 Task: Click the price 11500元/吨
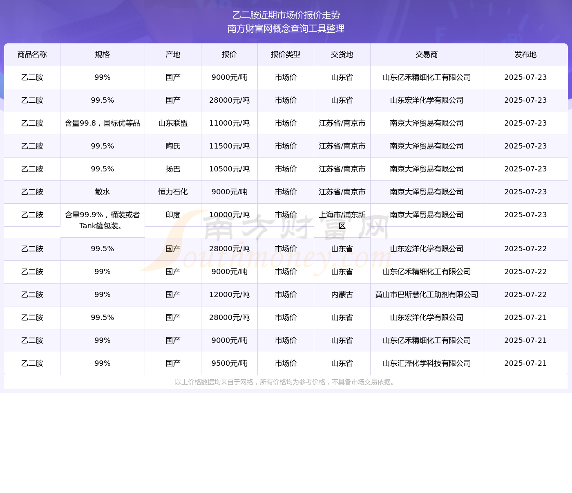229,146
